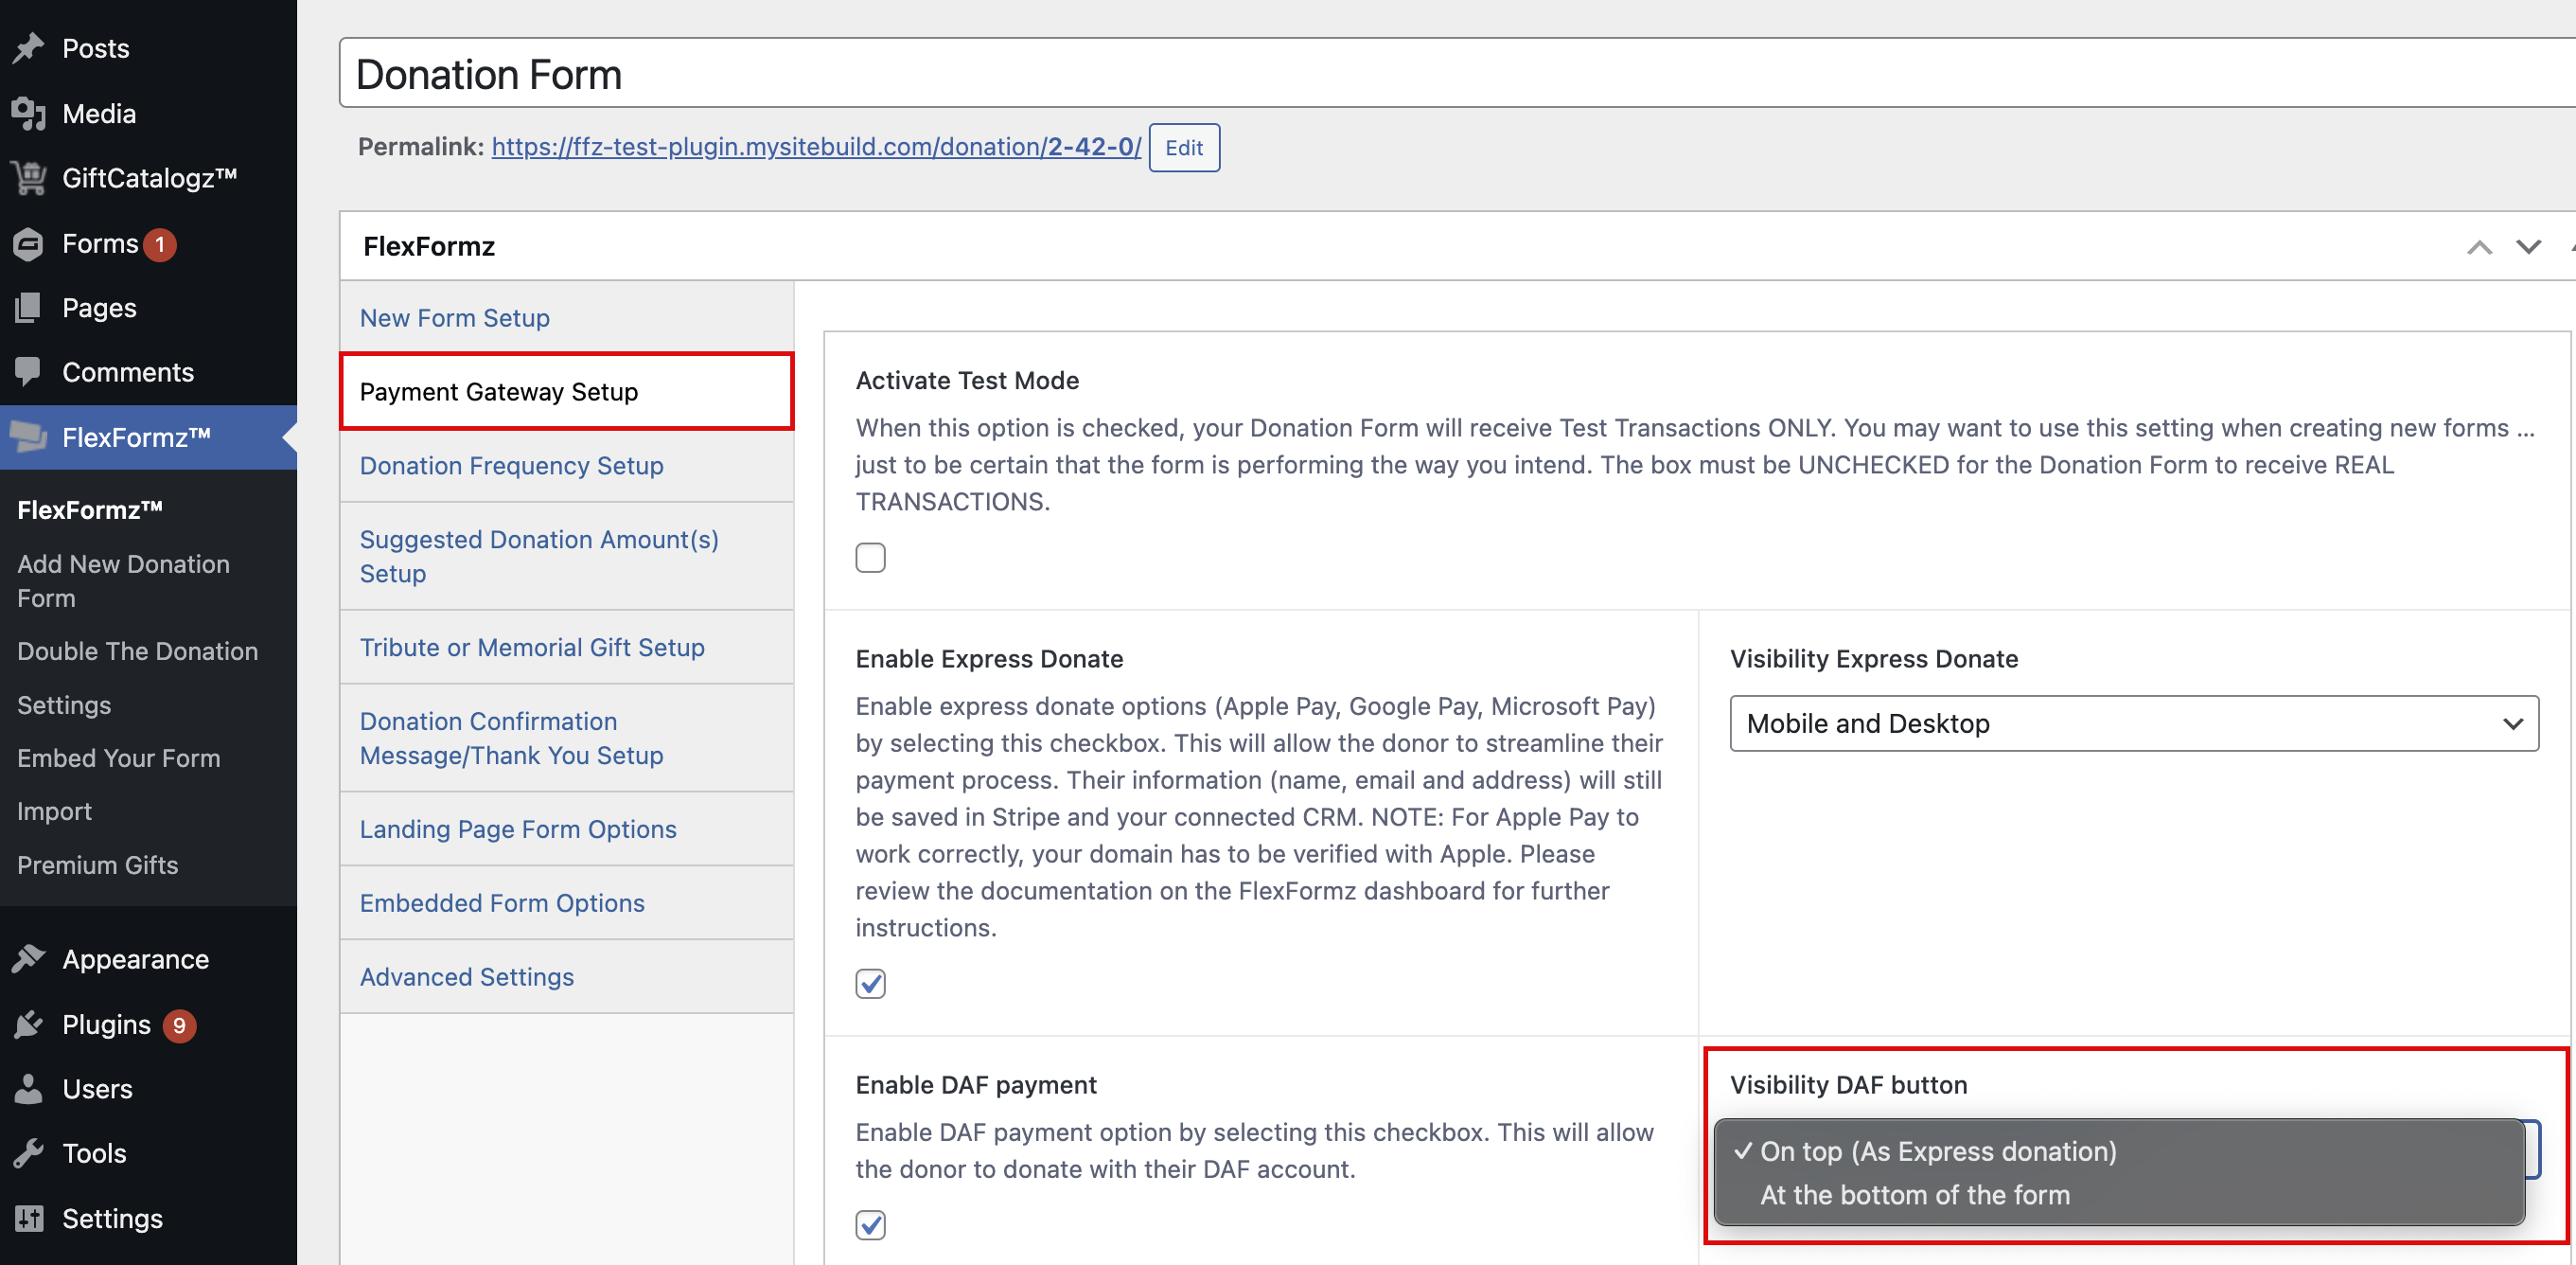Click the GiftCatalogz cart icon
The image size is (2576, 1265).
(x=29, y=178)
